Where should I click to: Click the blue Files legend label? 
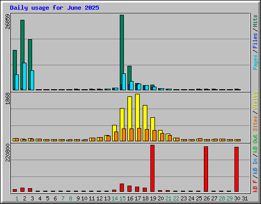coord(255,41)
